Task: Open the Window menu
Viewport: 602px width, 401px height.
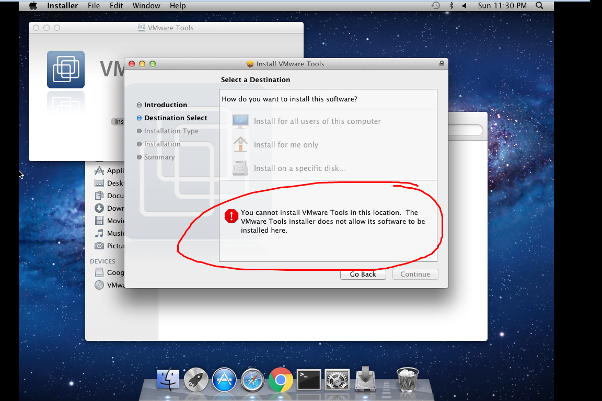Action: coord(146,6)
